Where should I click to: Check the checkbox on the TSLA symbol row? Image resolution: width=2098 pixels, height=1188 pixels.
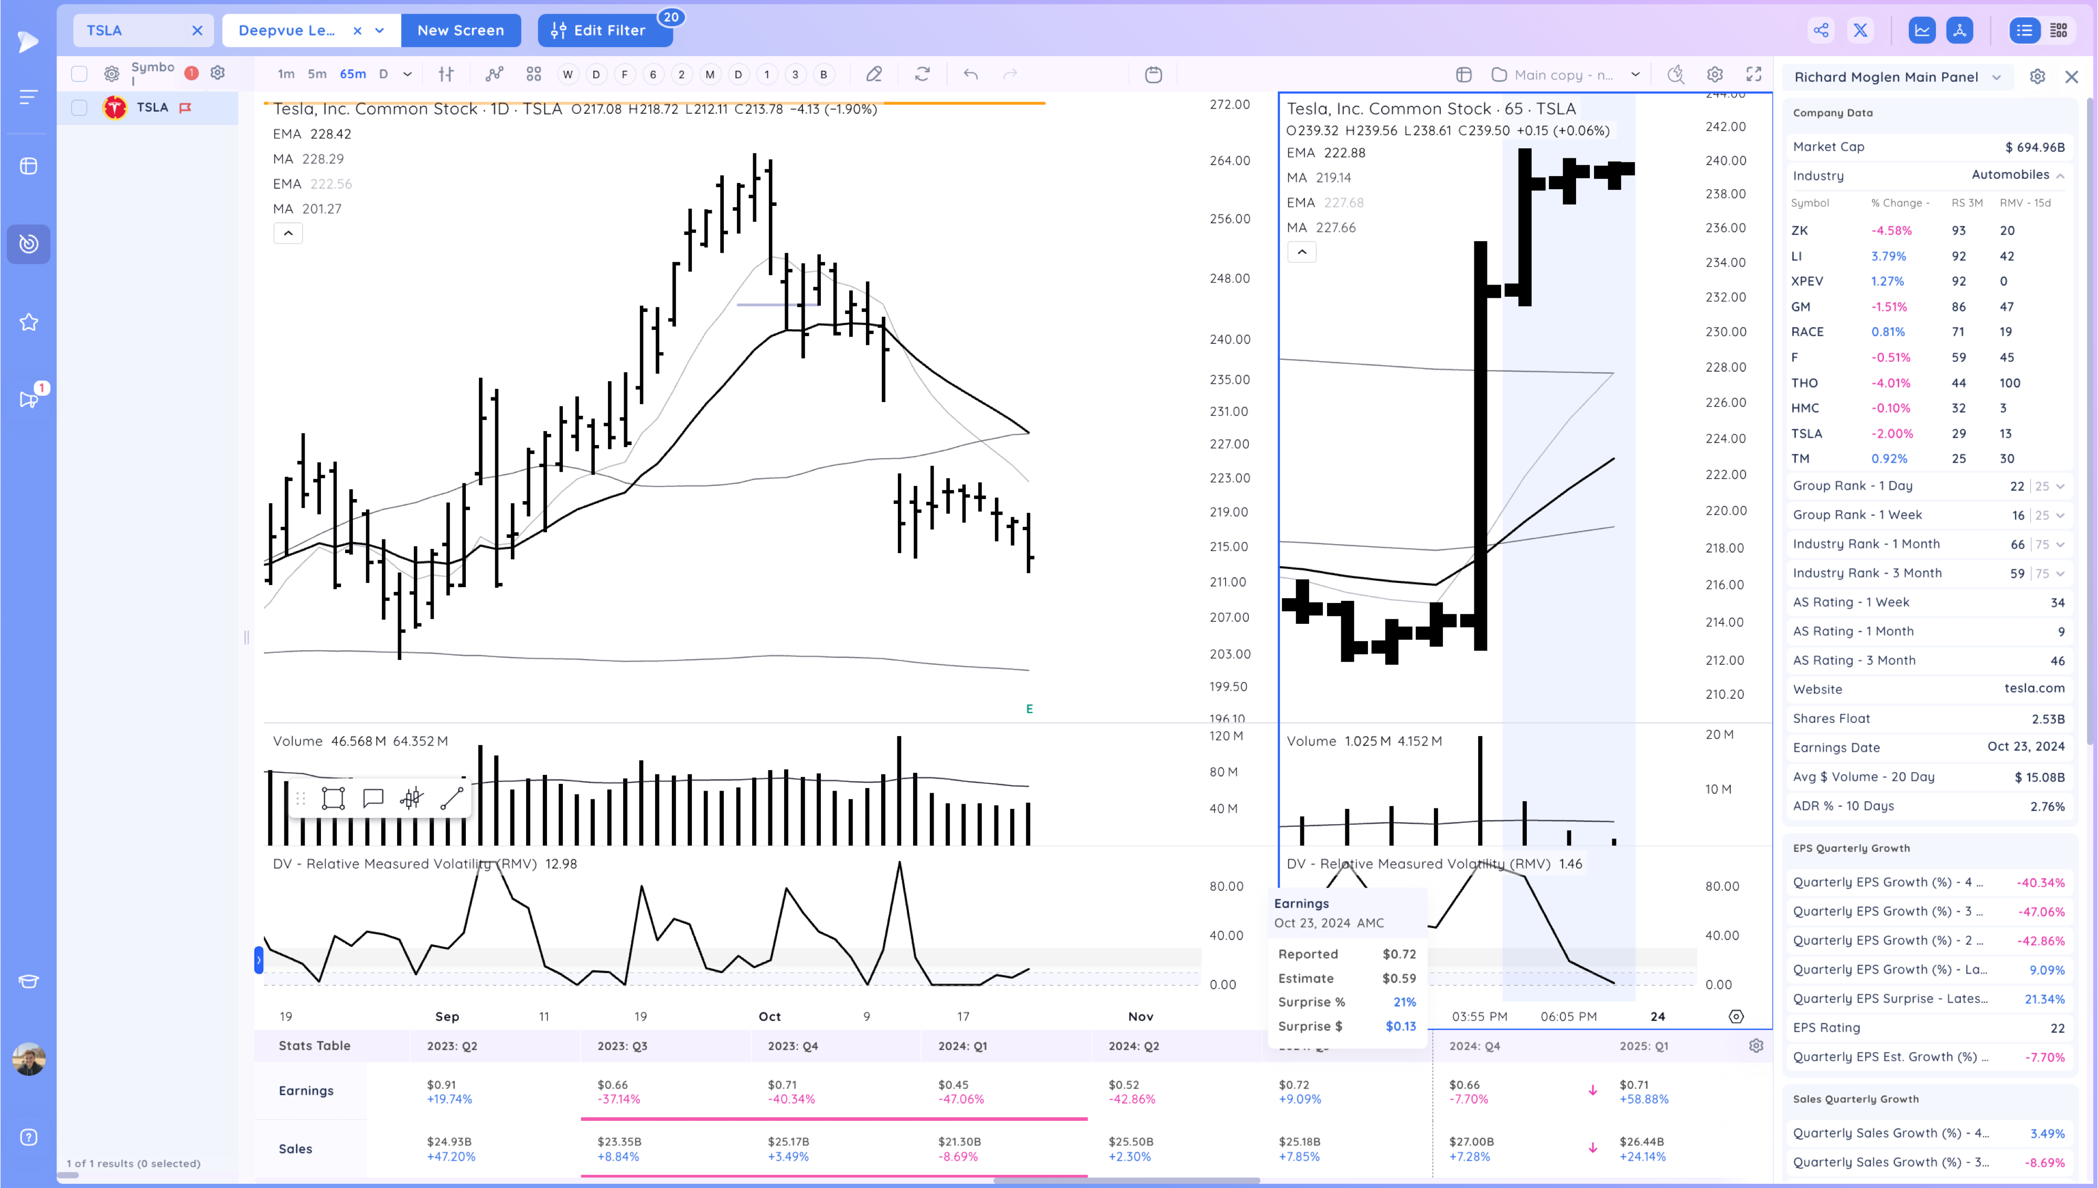click(x=79, y=107)
